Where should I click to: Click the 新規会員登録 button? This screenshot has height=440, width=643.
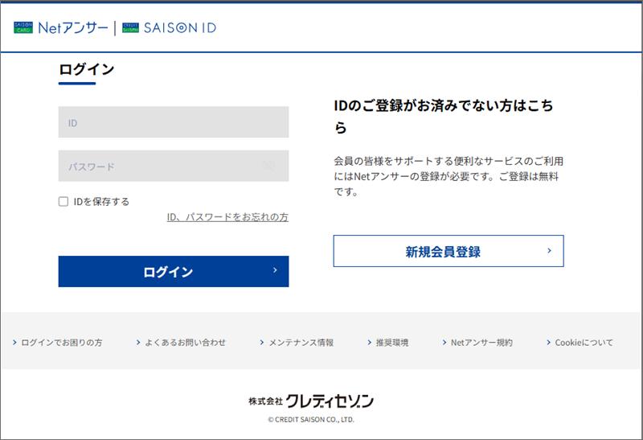[448, 251]
